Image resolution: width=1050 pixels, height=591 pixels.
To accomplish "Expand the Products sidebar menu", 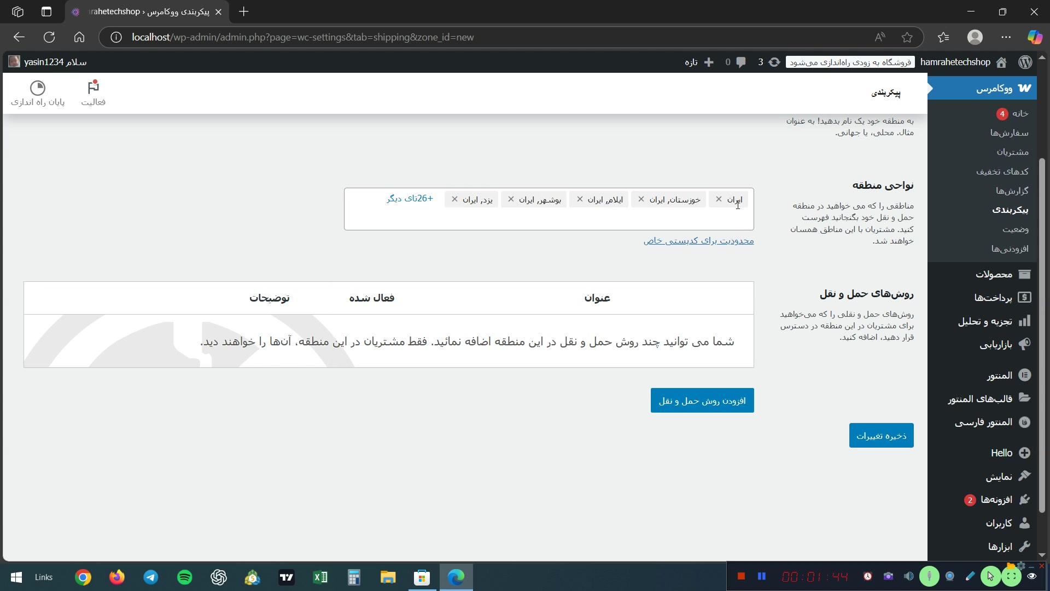I will [x=994, y=274].
